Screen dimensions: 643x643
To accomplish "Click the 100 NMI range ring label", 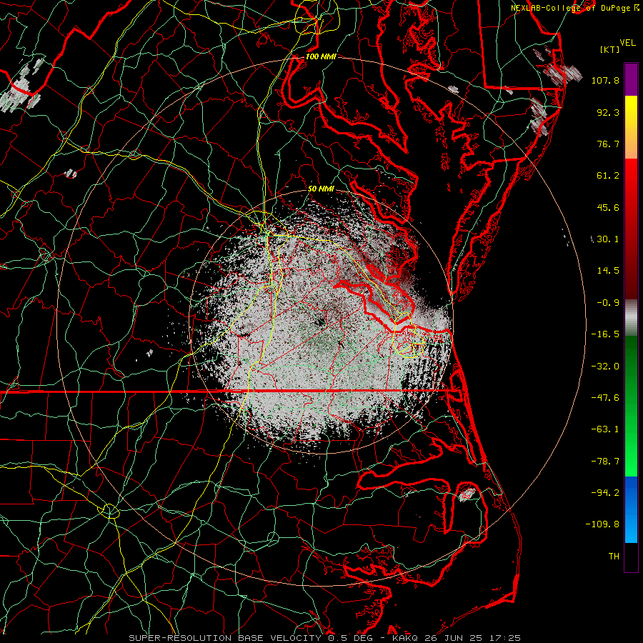I will [321, 56].
